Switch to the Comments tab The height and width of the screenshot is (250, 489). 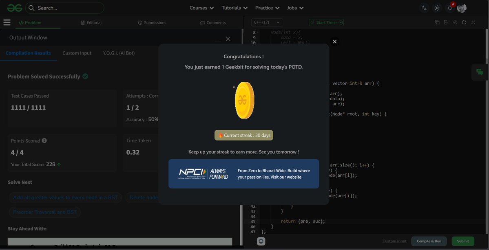213,22
